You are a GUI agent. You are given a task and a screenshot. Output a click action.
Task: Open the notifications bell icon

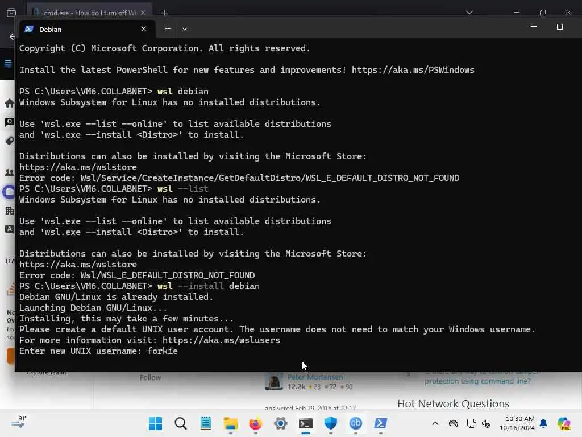pos(543,423)
